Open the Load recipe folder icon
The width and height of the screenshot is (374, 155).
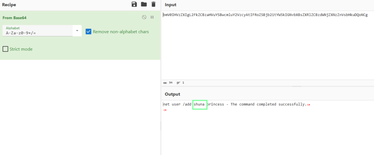pos(144,4)
